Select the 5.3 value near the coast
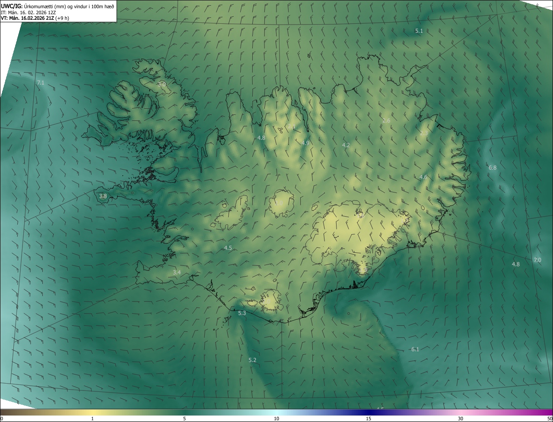 242,313
